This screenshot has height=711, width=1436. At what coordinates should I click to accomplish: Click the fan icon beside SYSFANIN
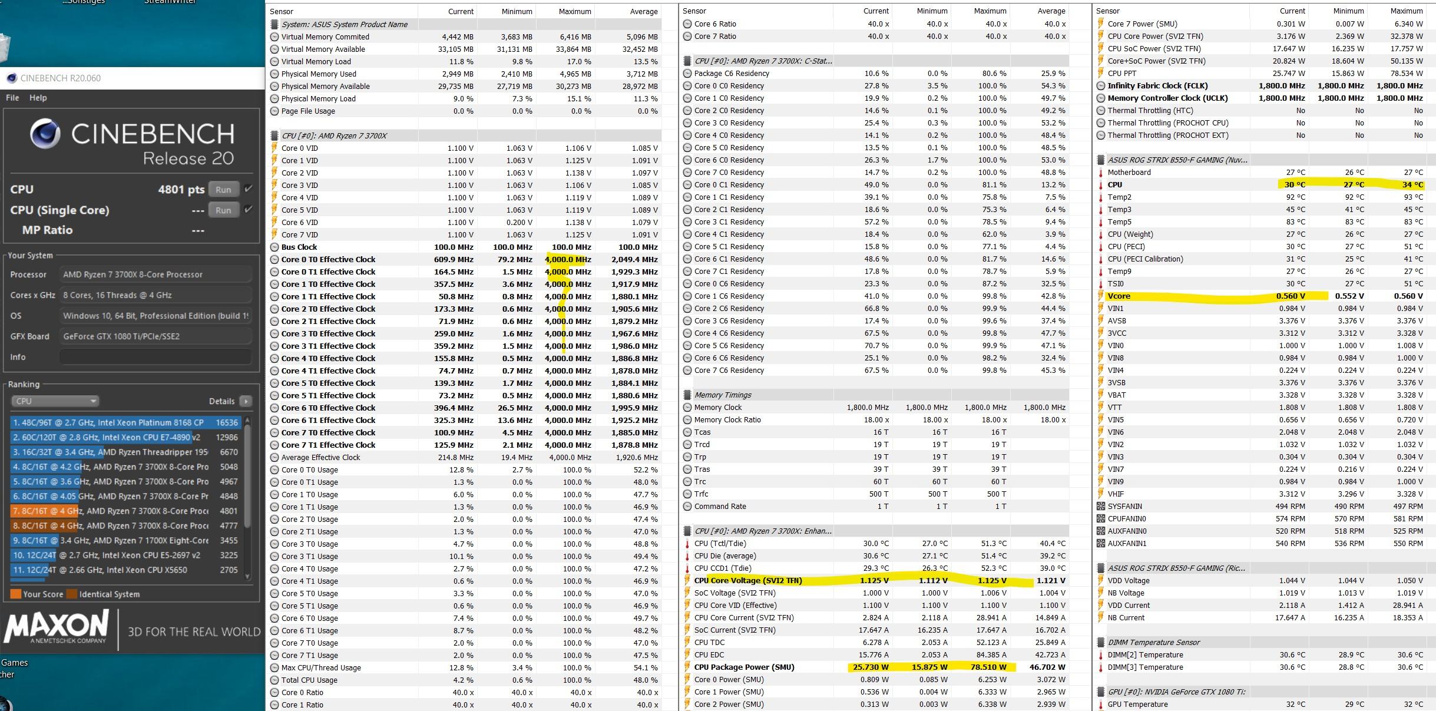pyautogui.click(x=1101, y=506)
